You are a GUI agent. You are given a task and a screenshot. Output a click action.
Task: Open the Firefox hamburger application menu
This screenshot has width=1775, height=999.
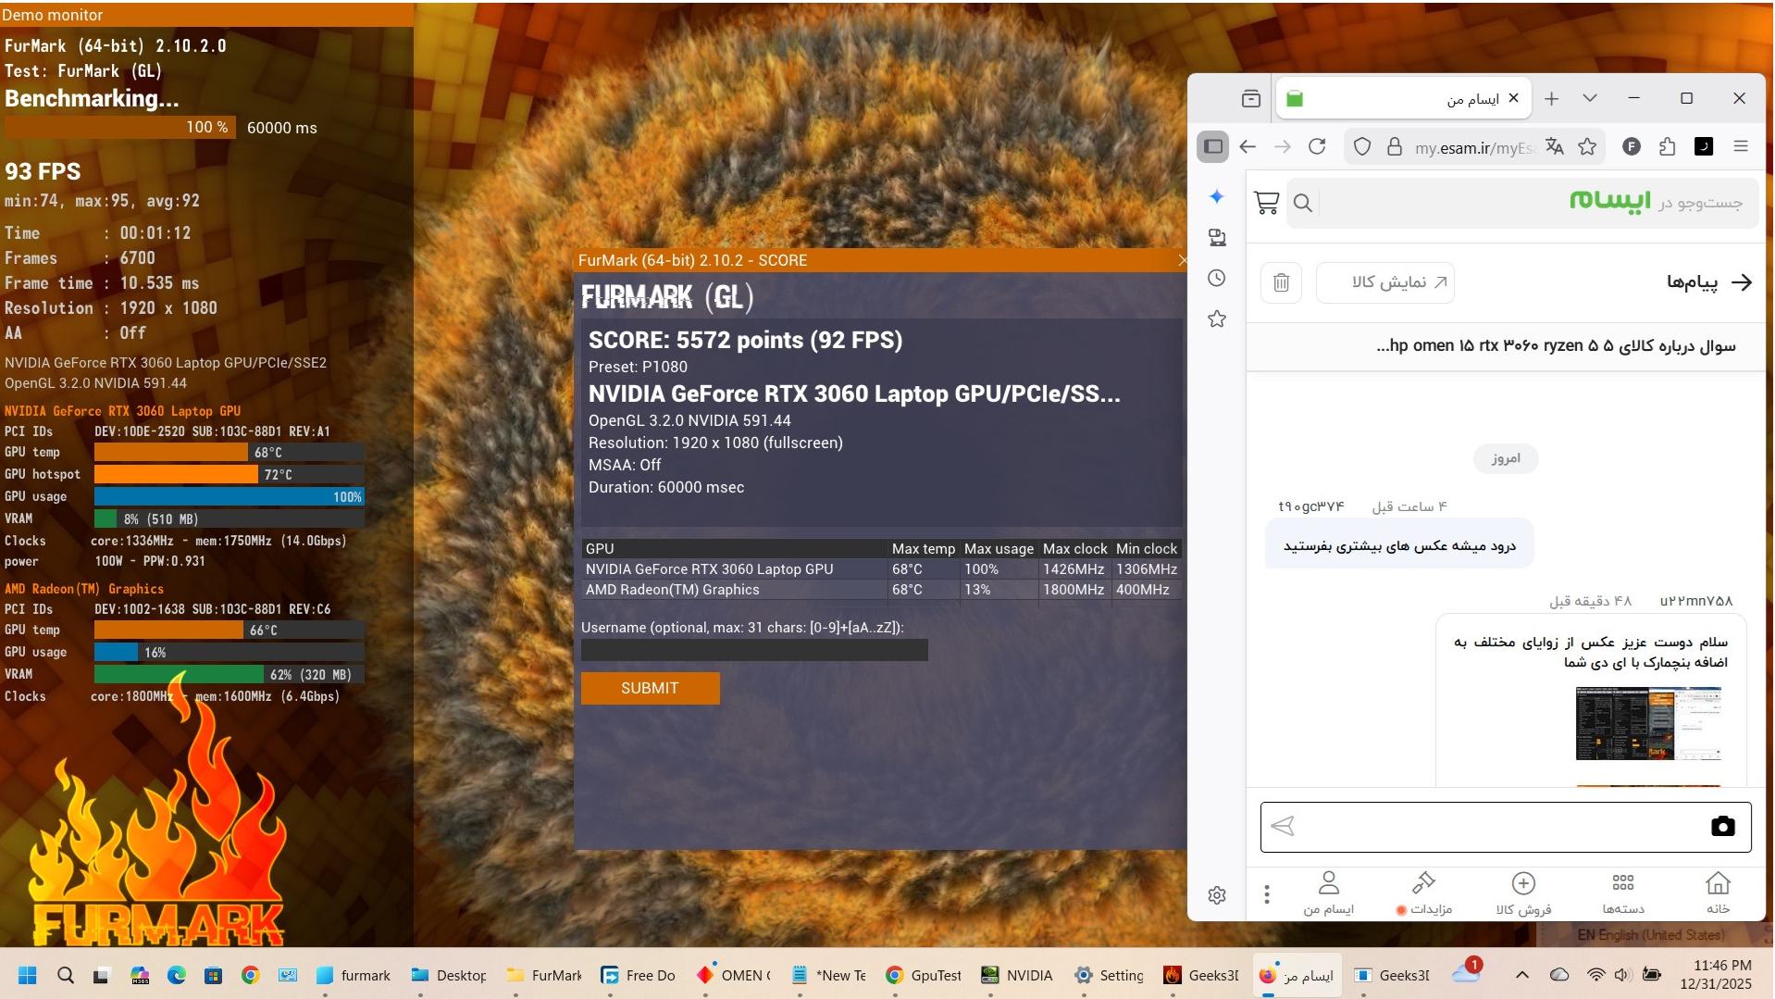tap(1740, 146)
